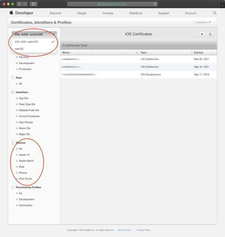
Task: Sort by Name column header
Action: pyautogui.click(x=99, y=52)
